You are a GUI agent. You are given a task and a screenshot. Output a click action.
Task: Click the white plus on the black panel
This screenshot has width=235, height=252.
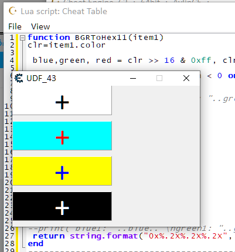point(62,208)
